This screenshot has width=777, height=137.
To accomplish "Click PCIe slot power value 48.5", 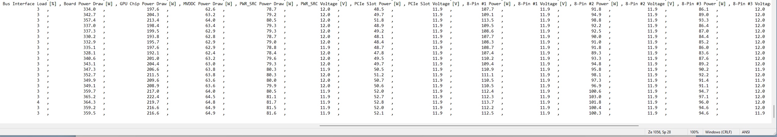I will tap(379, 9).
